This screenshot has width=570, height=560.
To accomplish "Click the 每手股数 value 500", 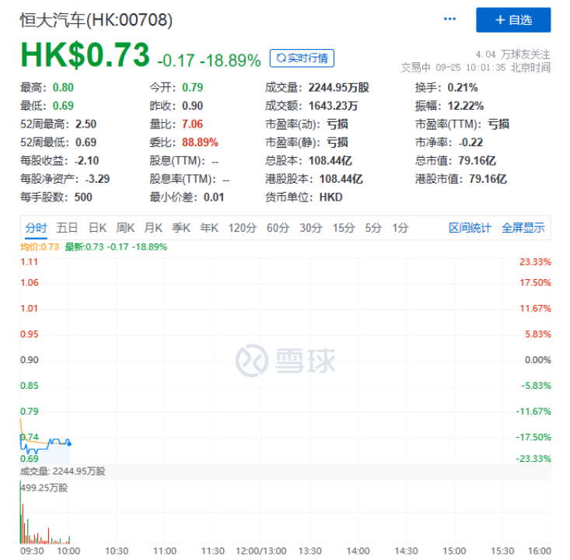I will 83,197.
